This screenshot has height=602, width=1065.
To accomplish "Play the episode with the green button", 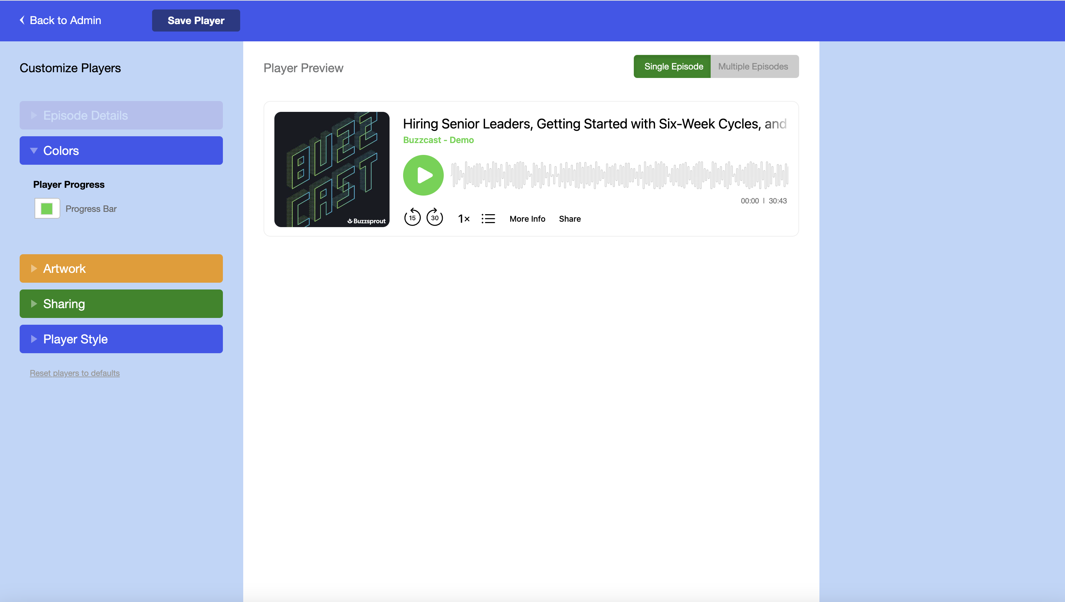I will pyautogui.click(x=423, y=175).
